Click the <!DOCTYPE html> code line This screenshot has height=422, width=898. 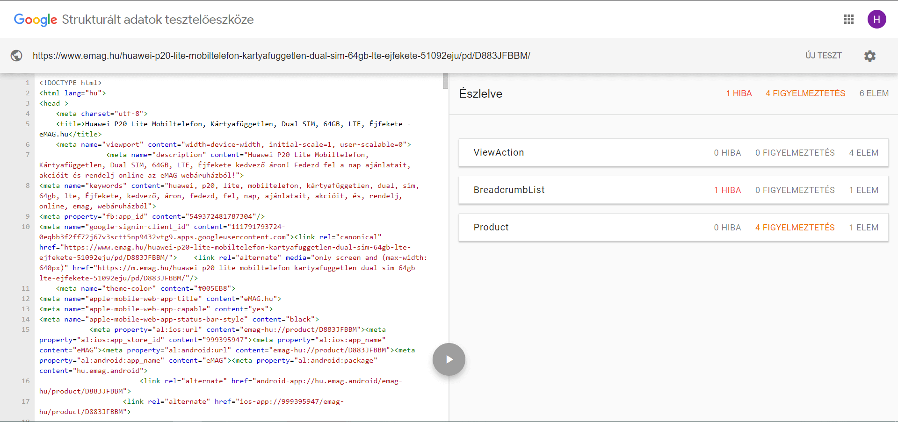pyautogui.click(x=71, y=83)
